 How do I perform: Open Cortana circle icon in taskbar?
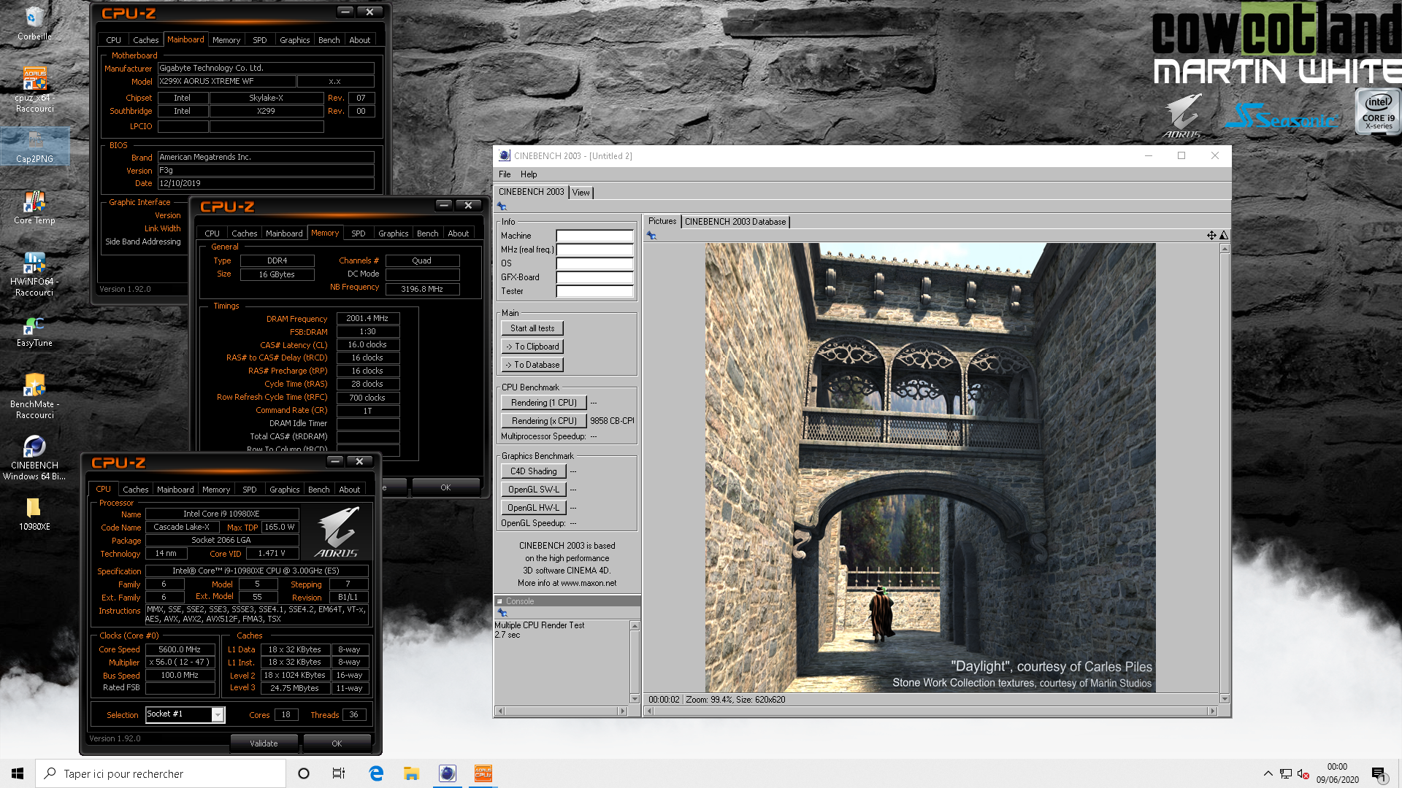(304, 773)
